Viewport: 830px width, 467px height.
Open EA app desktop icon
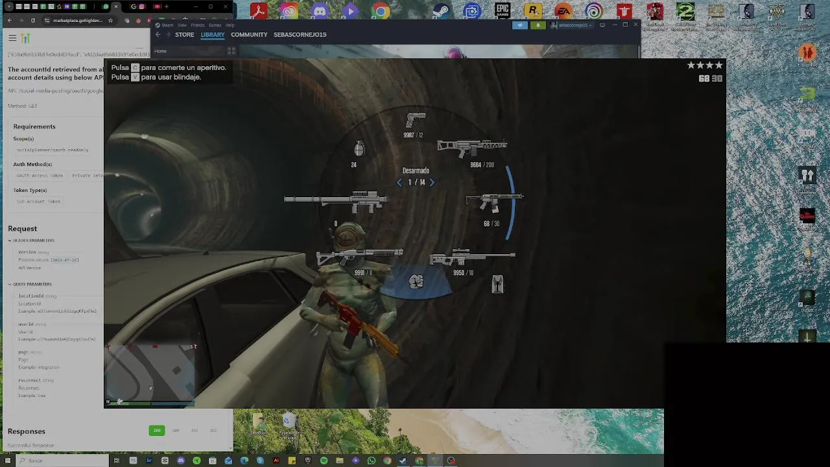click(563, 11)
